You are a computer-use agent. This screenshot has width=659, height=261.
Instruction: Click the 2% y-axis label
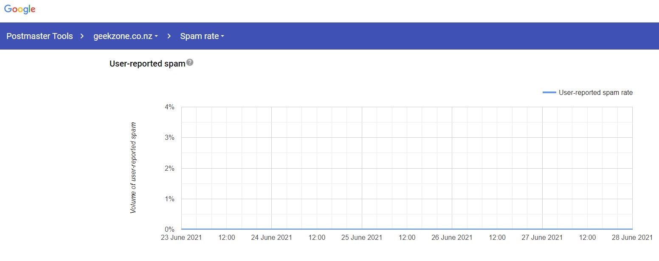click(x=169, y=169)
